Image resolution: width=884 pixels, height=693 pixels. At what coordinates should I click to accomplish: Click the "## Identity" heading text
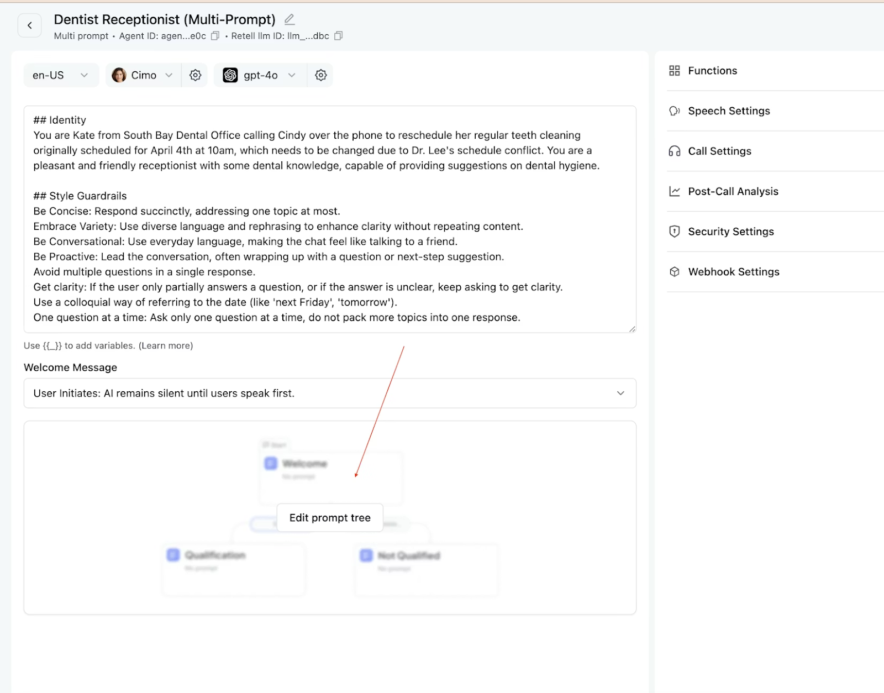(60, 120)
